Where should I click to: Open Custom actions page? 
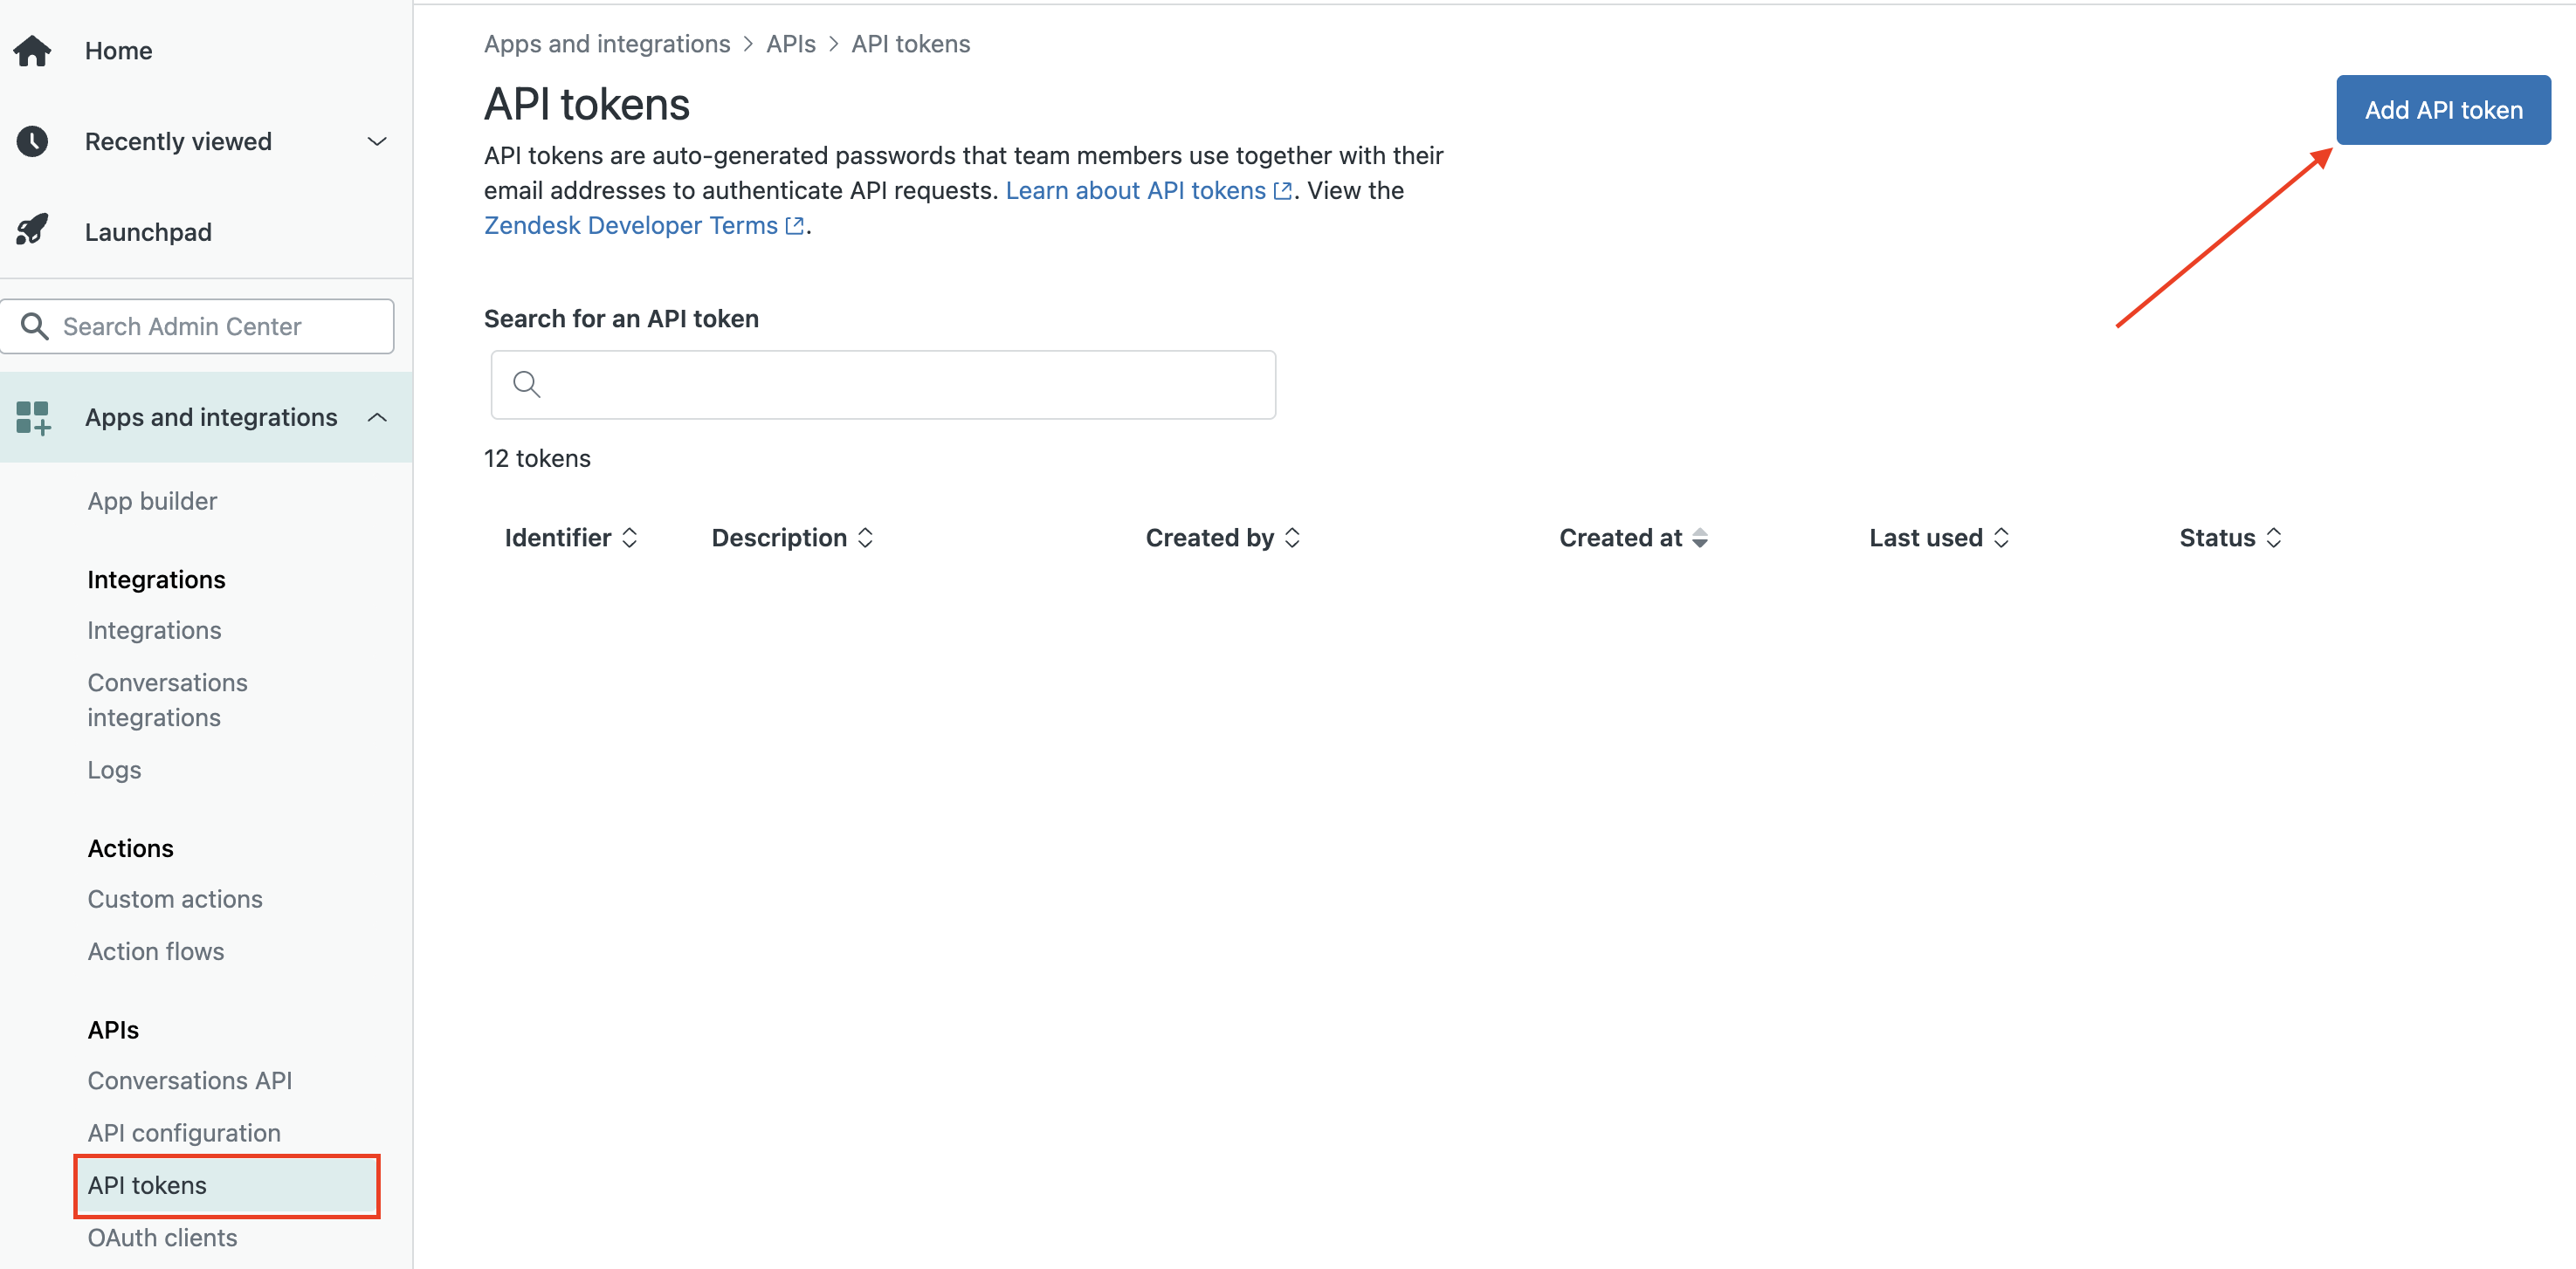(x=175, y=898)
